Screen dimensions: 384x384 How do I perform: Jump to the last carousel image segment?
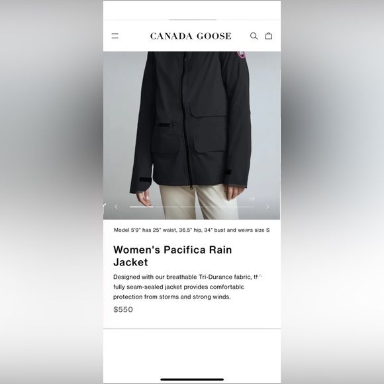coord(242,207)
